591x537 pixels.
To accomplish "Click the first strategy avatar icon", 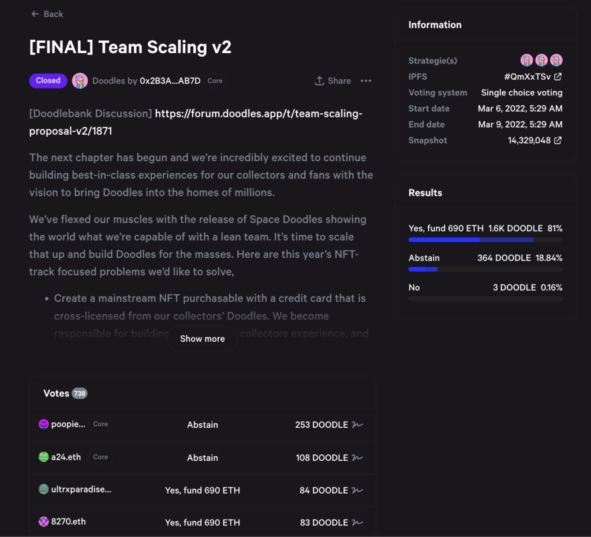I will 526,60.
